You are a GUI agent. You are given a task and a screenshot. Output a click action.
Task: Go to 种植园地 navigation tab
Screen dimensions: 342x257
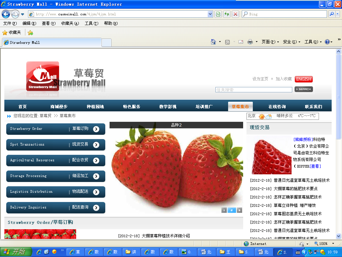pyautogui.click(x=95, y=107)
